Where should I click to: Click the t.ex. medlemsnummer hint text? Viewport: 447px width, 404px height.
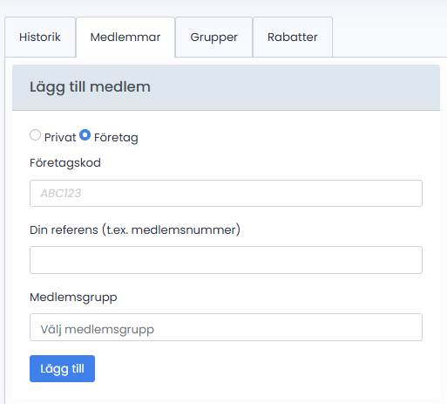(x=171, y=229)
